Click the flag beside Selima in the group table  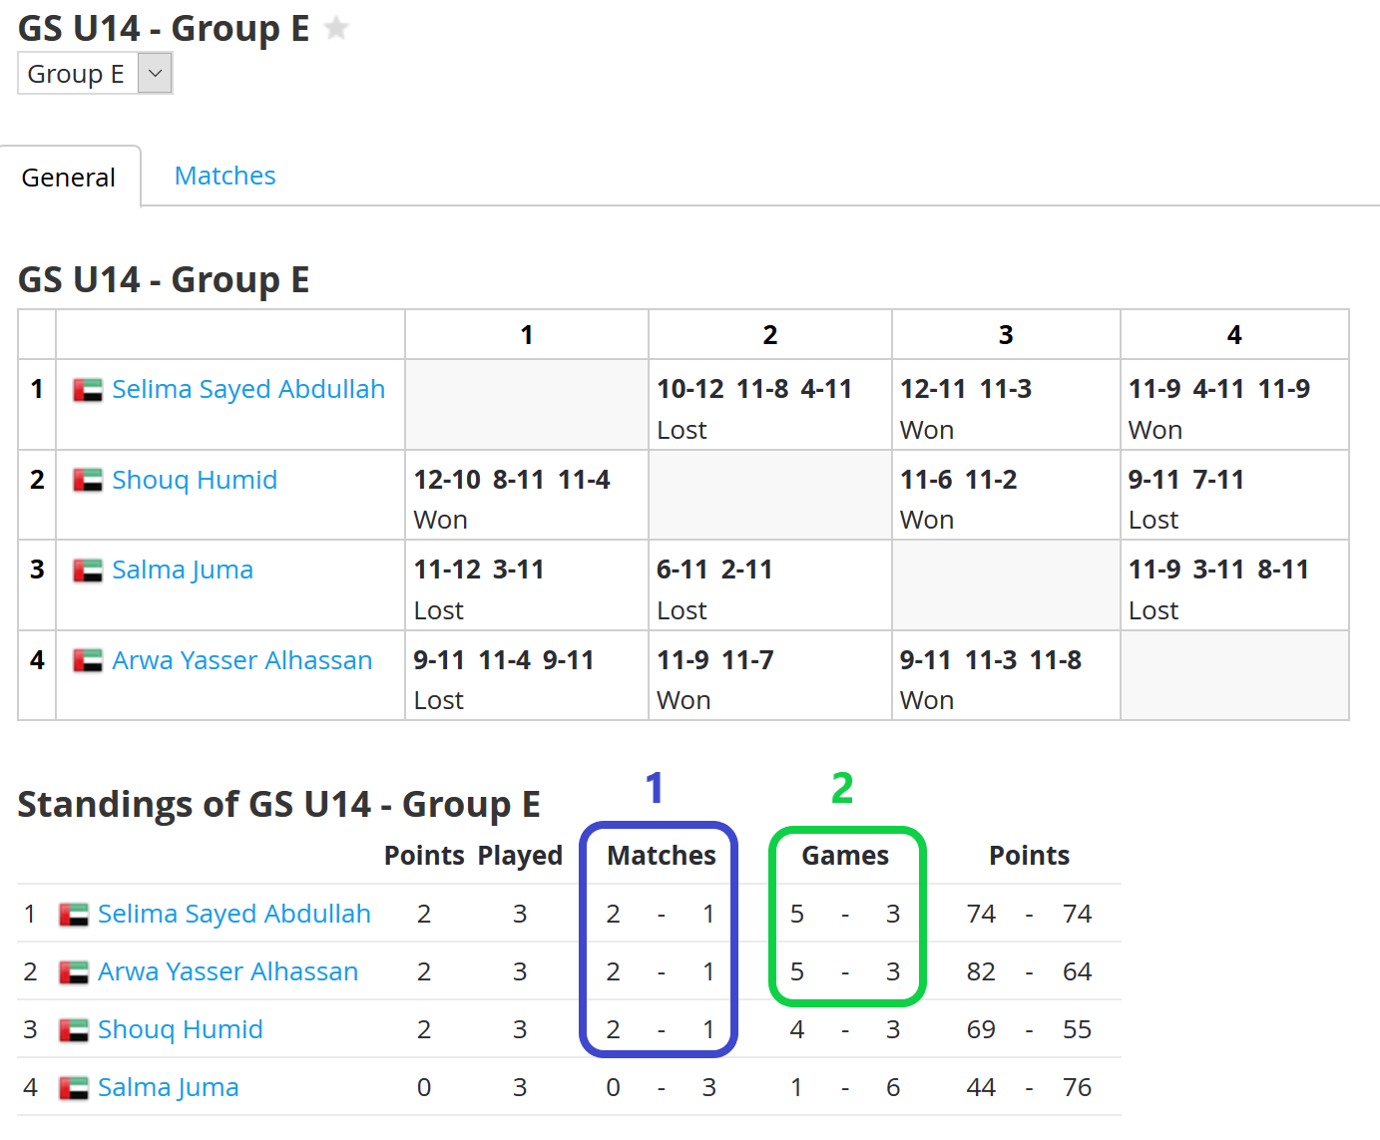click(x=88, y=390)
